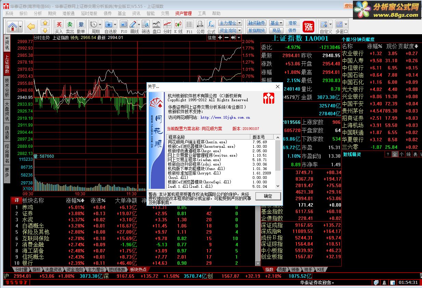422x288 pixels.
Task: Open the 主力增仓 dropdown arrow
Action: 239,23
